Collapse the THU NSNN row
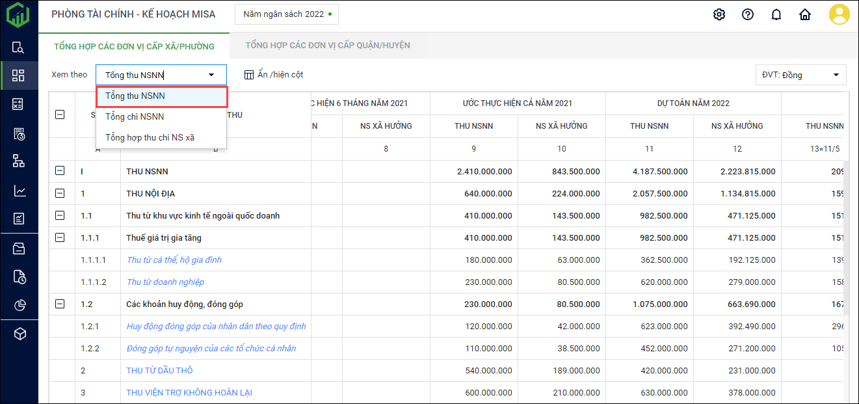Image resolution: width=859 pixels, height=404 pixels. [60, 171]
